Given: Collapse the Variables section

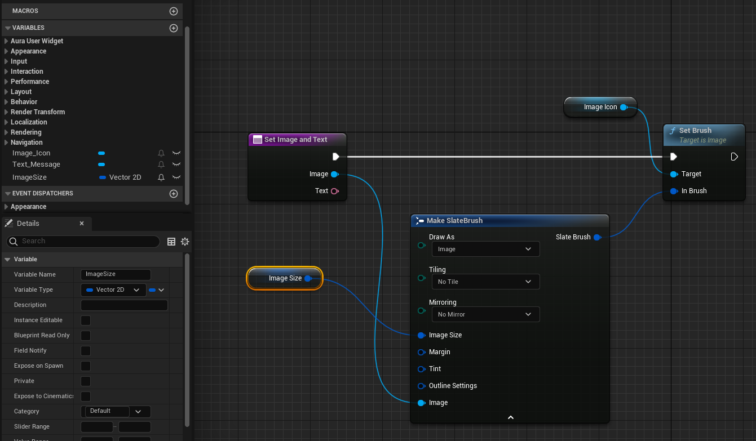Looking at the screenshot, I should click(x=7, y=28).
